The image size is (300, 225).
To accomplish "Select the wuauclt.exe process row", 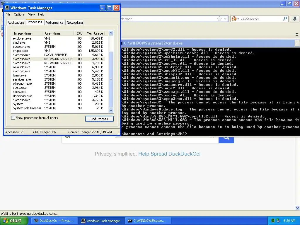I will click(x=58, y=67).
